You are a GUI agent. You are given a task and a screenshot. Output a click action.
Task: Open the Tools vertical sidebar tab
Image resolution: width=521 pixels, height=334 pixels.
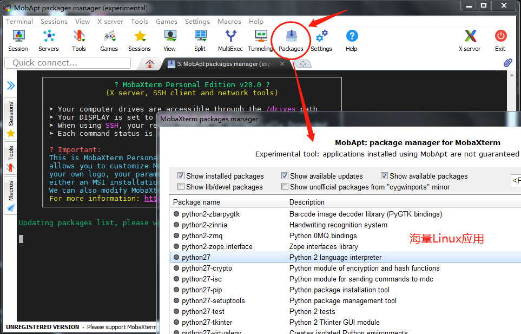tap(11, 158)
